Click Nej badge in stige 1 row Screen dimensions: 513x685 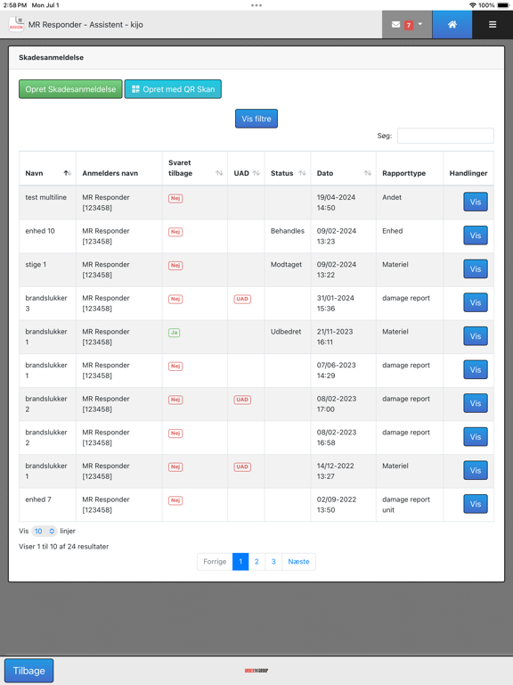[175, 266]
